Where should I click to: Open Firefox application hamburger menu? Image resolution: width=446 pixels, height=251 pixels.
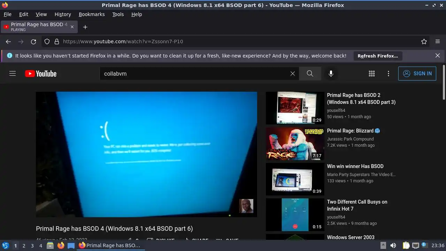[x=438, y=41]
